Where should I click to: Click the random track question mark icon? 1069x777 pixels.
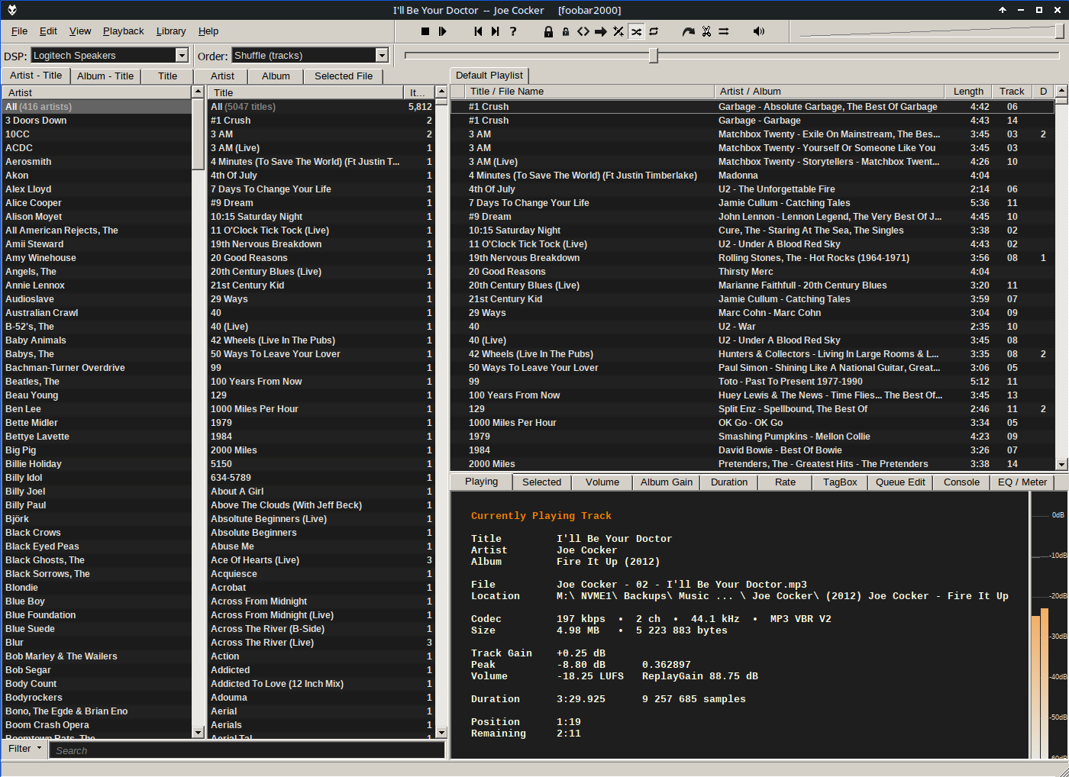(x=513, y=31)
